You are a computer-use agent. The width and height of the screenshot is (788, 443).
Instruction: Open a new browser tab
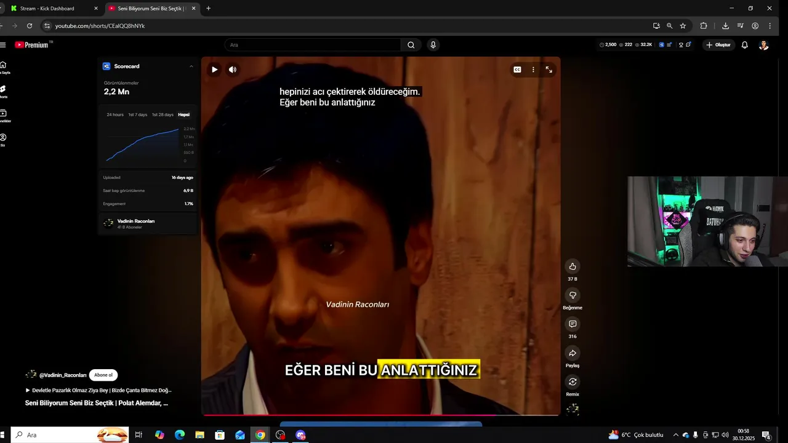pos(208,9)
